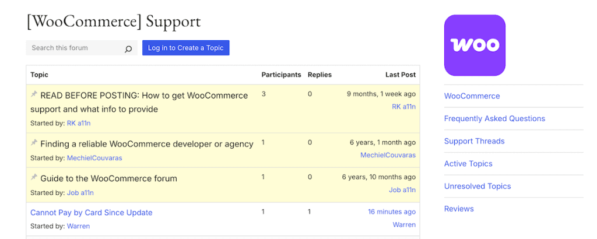The width and height of the screenshot is (597, 239).
Task: Open Cannot Pay by Card Since Update
Action: pos(92,212)
